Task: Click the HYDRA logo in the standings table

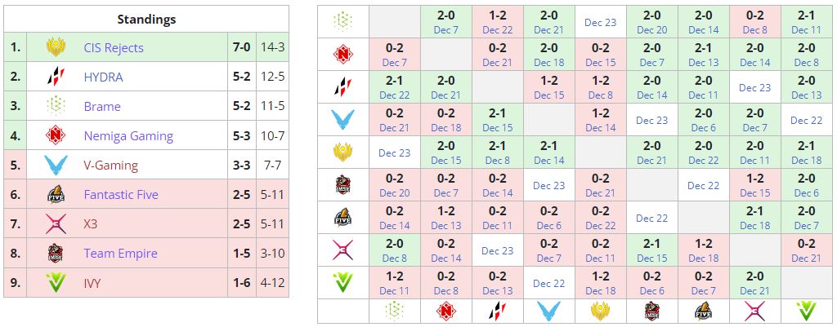Action: 56,77
